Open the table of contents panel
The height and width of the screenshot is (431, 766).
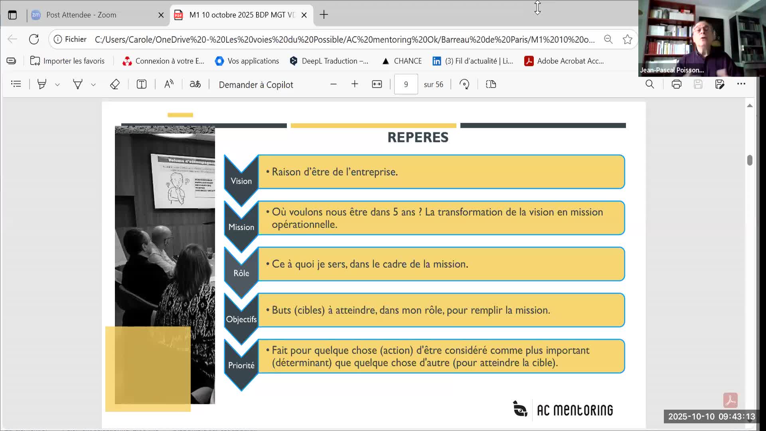16,84
